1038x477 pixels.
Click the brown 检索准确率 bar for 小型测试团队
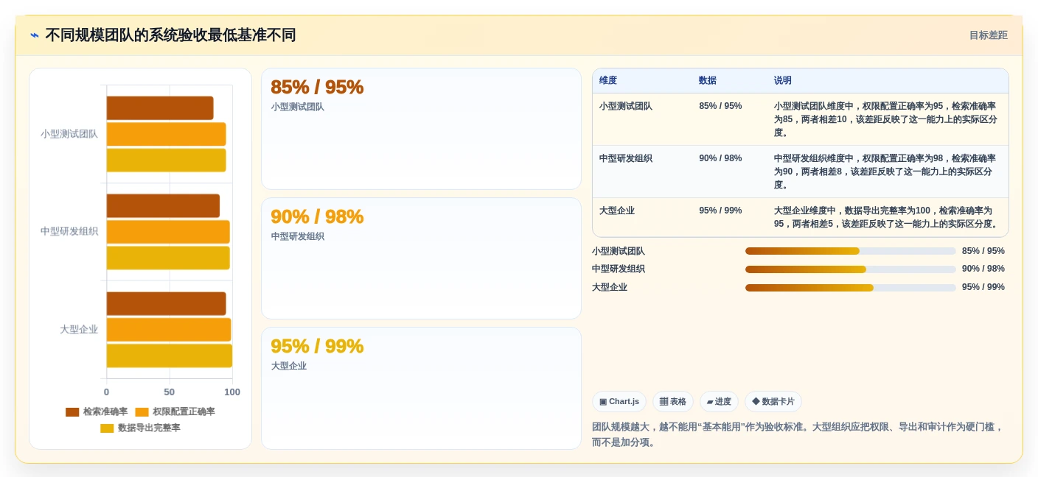pos(160,108)
